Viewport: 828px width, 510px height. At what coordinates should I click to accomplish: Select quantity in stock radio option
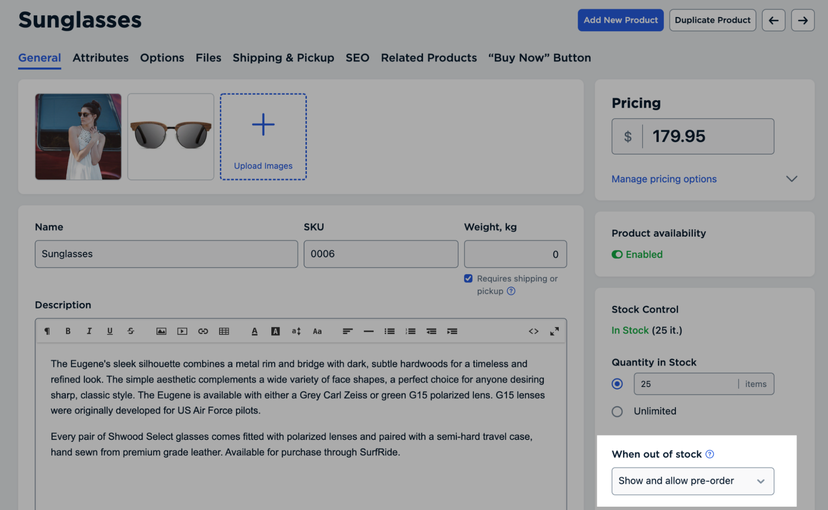click(617, 384)
